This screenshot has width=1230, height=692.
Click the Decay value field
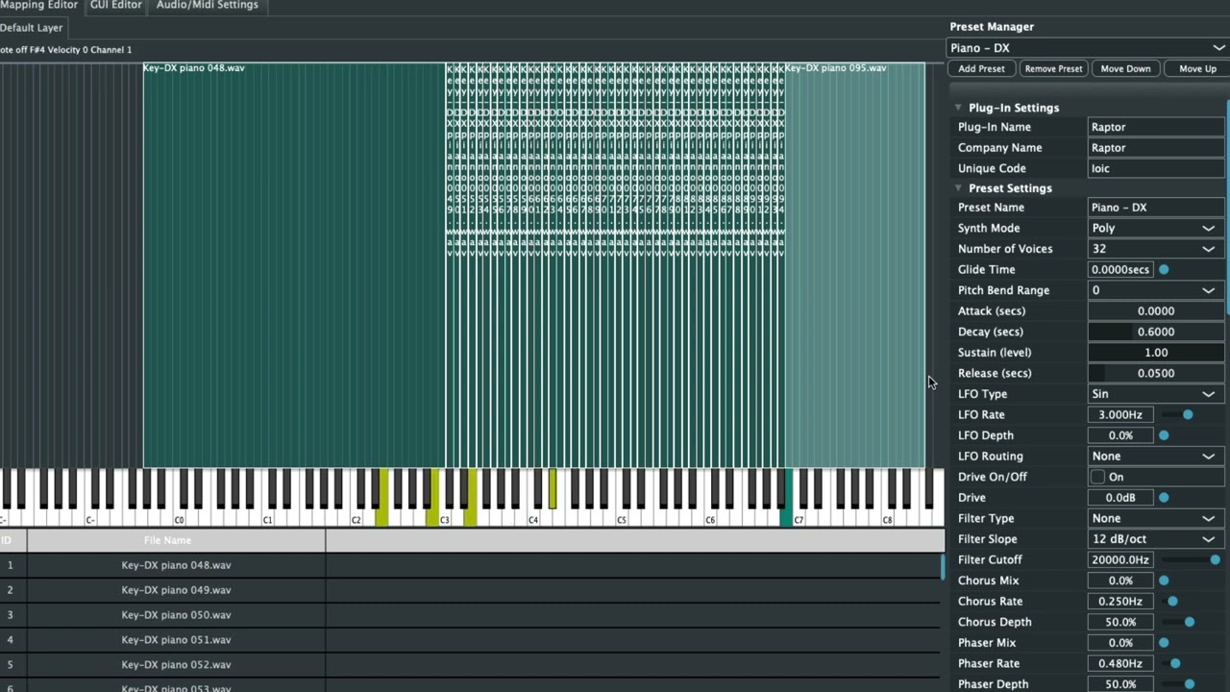click(1157, 332)
